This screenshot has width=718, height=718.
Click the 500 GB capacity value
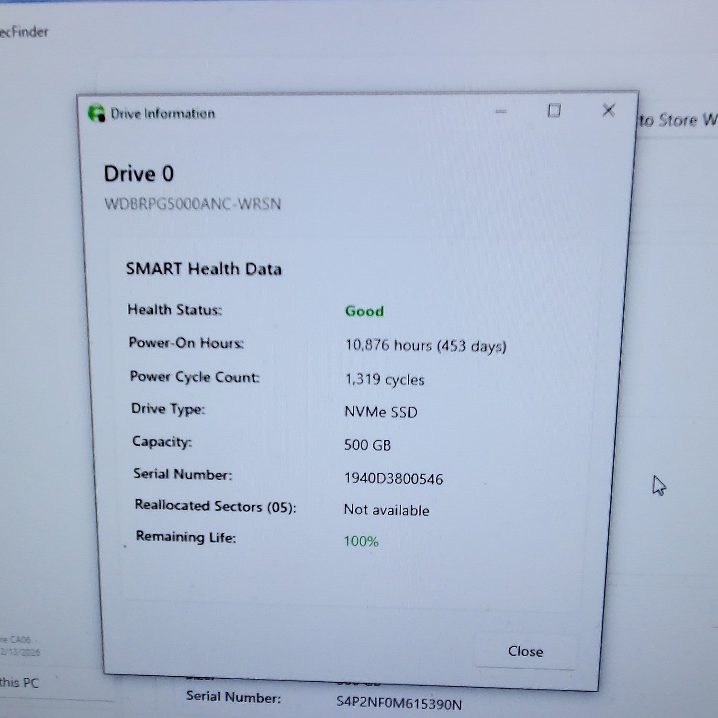368,445
